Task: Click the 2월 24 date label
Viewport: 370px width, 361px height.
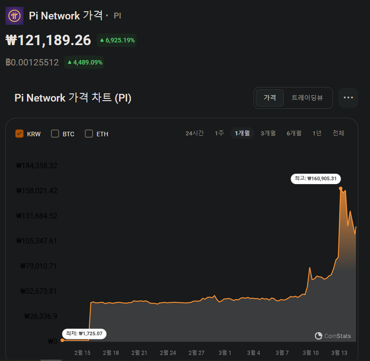Action: coord(168,353)
